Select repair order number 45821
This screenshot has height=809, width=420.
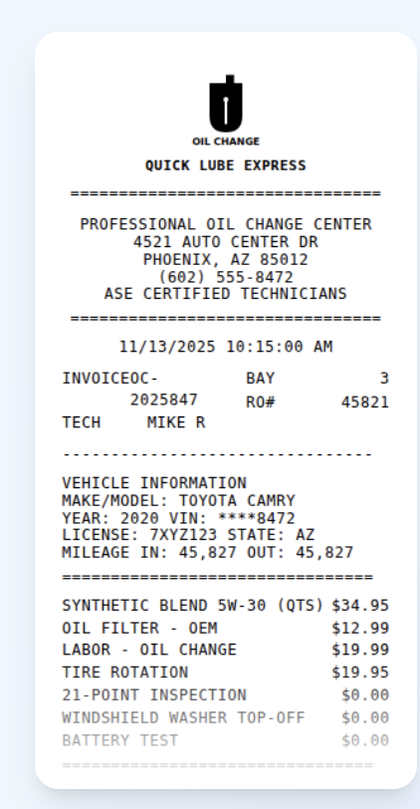click(x=365, y=402)
